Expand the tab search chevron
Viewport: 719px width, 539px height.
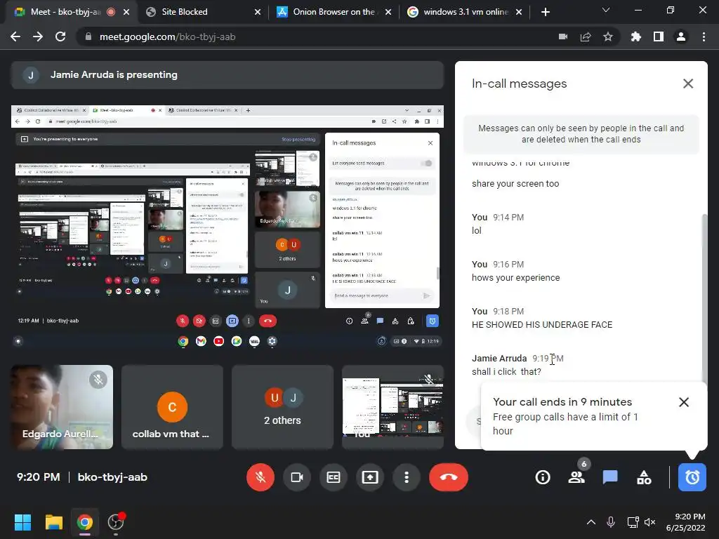[x=606, y=10]
